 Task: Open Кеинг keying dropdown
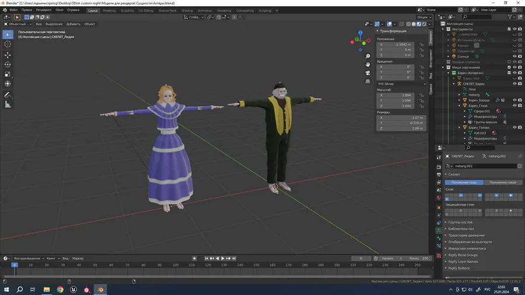click(x=52, y=258)
